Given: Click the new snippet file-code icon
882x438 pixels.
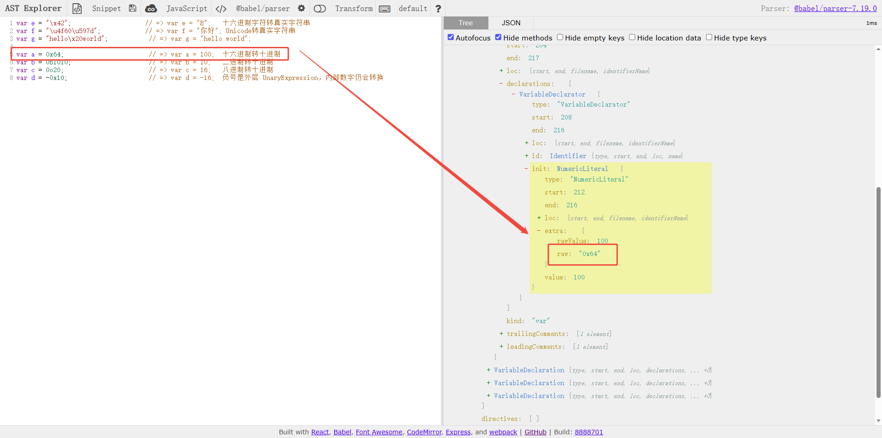Looking at the screenshot, I should tap(77, 8).
